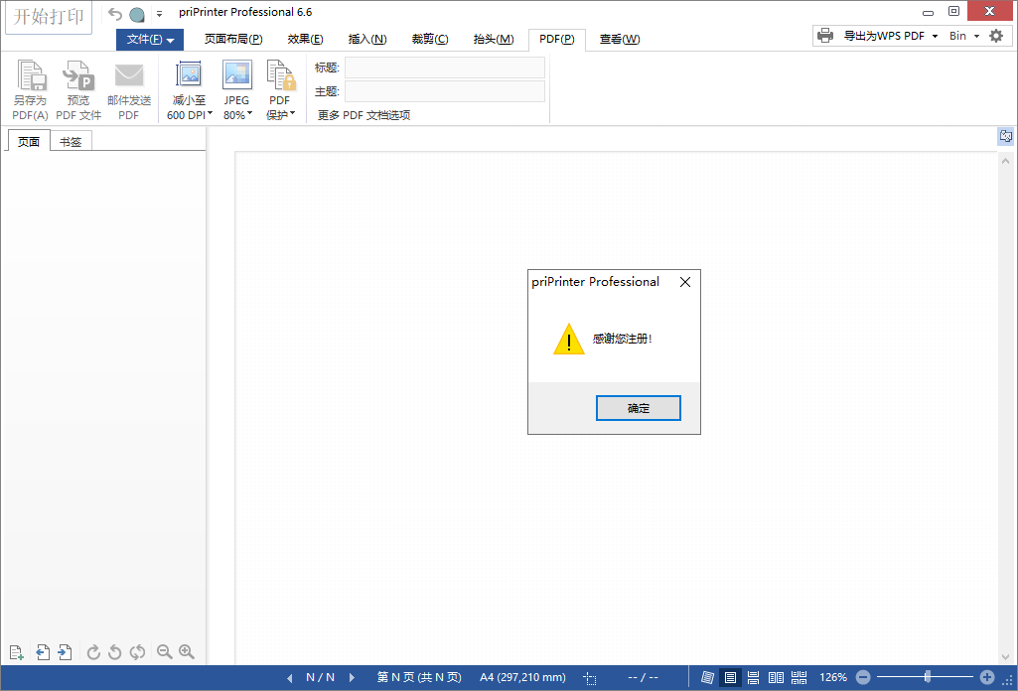Image resolution: width=1018 pixels, height=691 pixels.
Task: Switch to the 效果(E) ribbon tab
Action: [305, 39]
